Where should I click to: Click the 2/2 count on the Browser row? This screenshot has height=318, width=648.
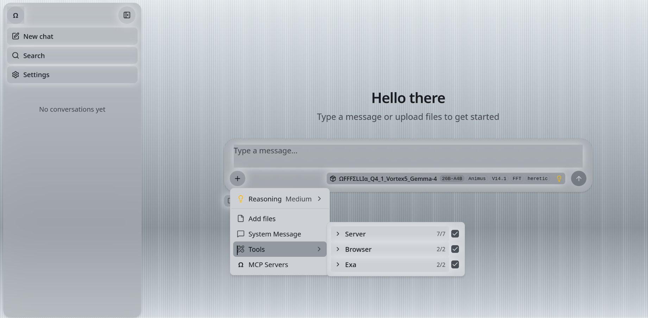tap(441, 249)
